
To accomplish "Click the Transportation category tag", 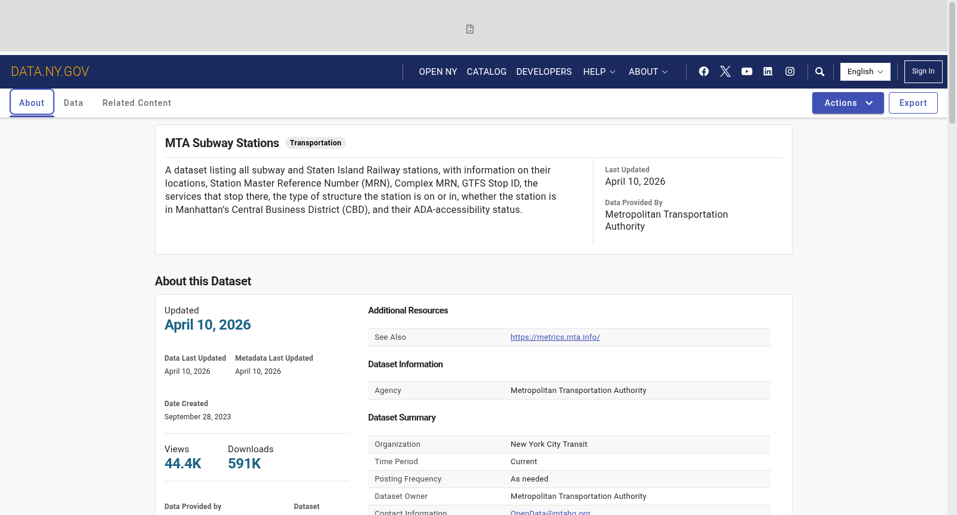I will click(x=316, y=143).
